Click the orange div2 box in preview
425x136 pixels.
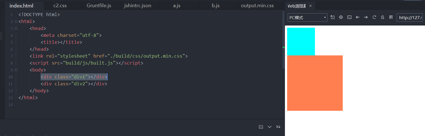[315, 83]
